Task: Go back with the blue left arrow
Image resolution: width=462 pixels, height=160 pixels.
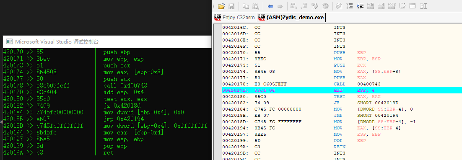Action: 270,6
